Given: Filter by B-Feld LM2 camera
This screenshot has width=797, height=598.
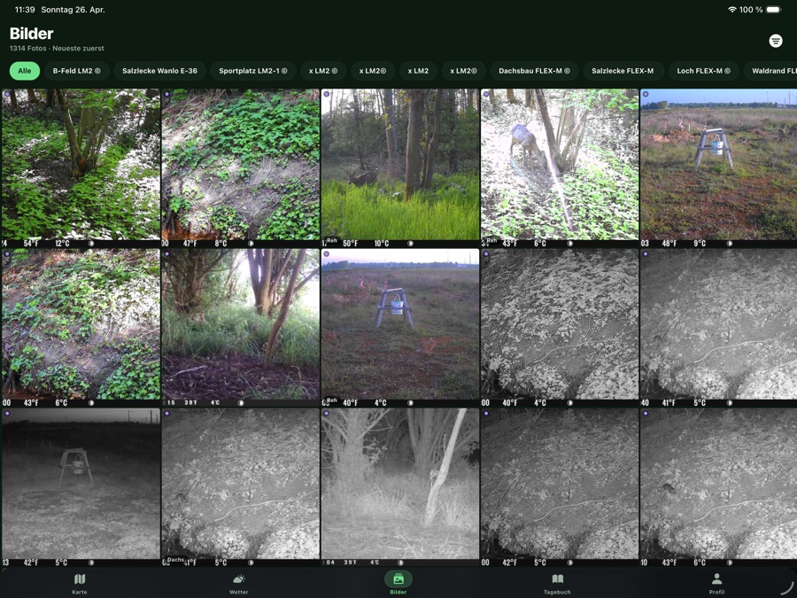Looking at the screenshot, I should coord(77,71).
